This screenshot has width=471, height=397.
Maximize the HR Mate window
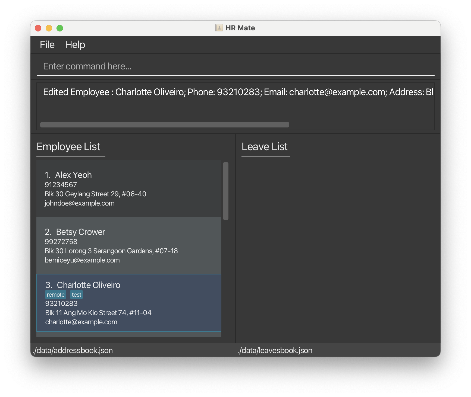coord(60,28)
